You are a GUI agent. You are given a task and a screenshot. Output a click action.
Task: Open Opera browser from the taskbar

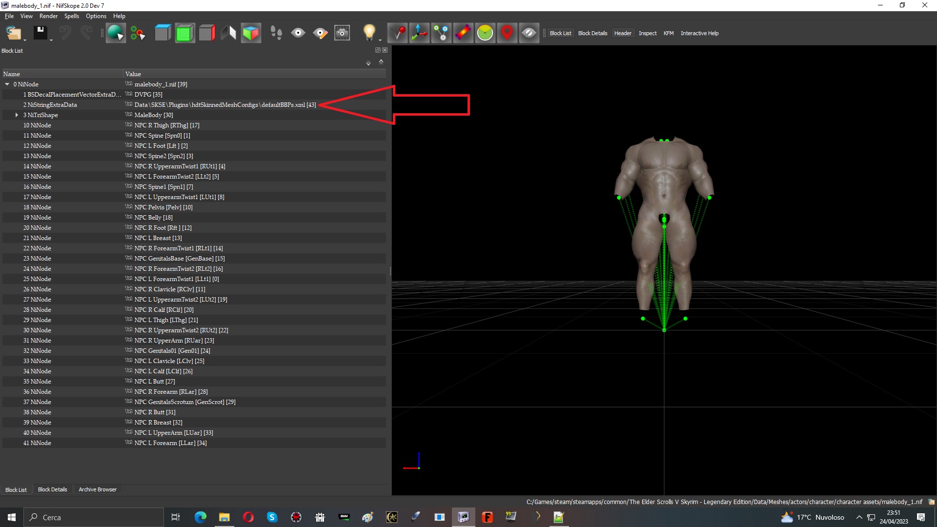(x=248, y=517)
